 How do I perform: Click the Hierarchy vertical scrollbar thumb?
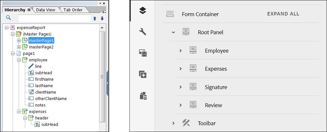click(x=102, y=77)
